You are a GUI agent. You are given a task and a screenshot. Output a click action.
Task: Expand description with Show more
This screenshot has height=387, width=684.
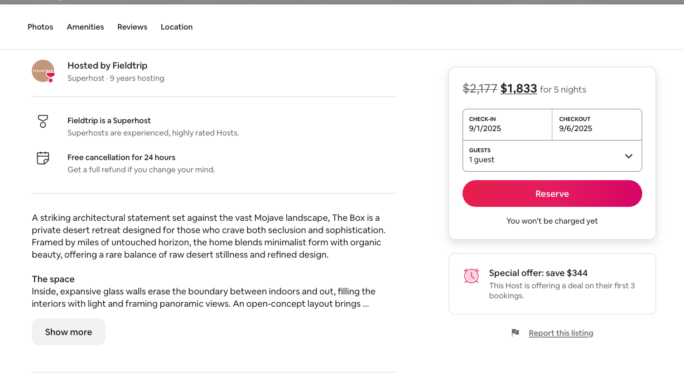click(69, 332)
